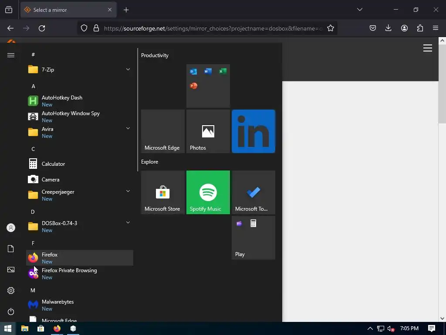The width and height of the screenshot is (446, 335).
Task: Click the page vertical scrollbar thumb
Action: tap(442, 84)
